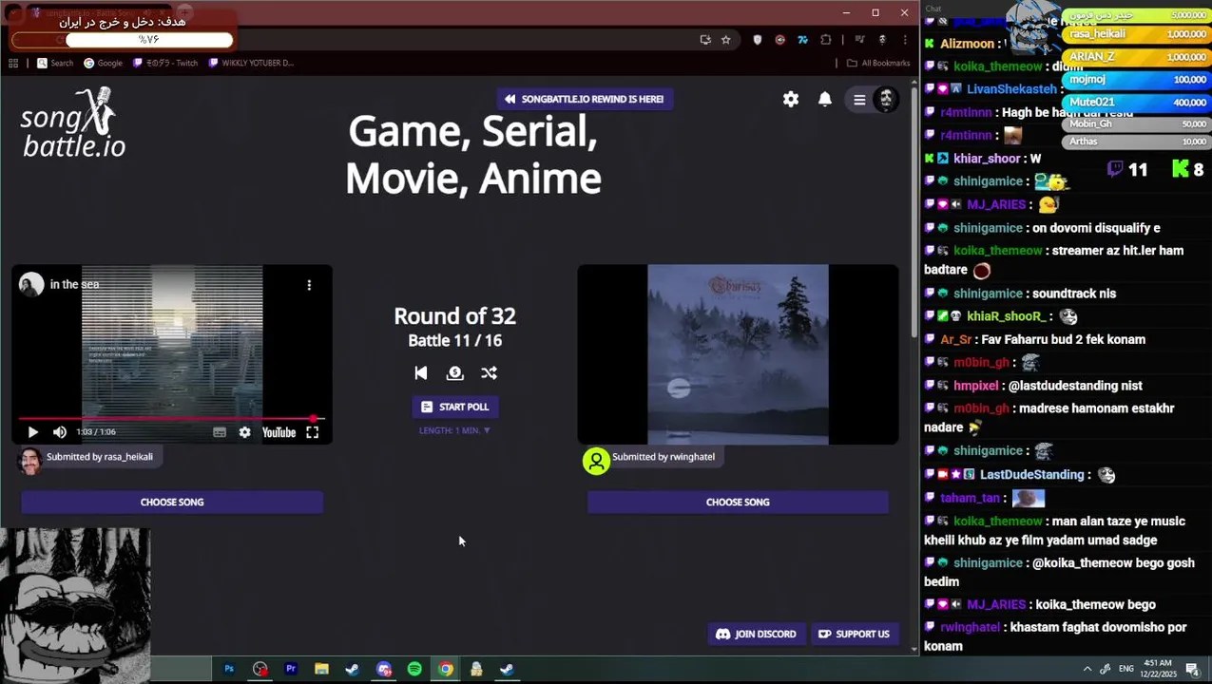1212x684 pixels.
Task: Expand the LENGTH: 1 MIN. dropdown
Action: [x=454, y=430]
